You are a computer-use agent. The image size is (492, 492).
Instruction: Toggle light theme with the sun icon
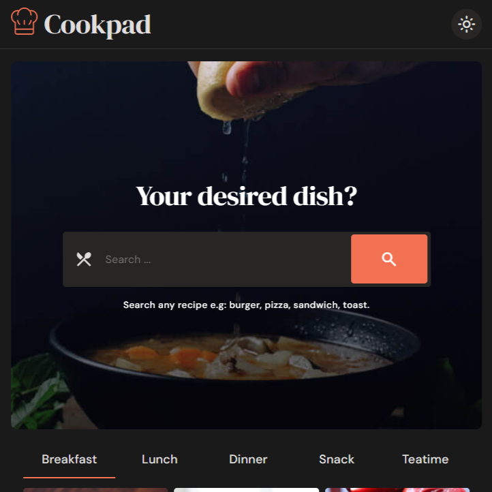click(466, 24)
